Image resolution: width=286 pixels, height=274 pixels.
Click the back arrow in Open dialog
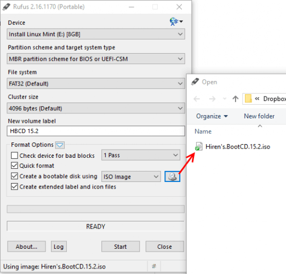tap(197, 99)
